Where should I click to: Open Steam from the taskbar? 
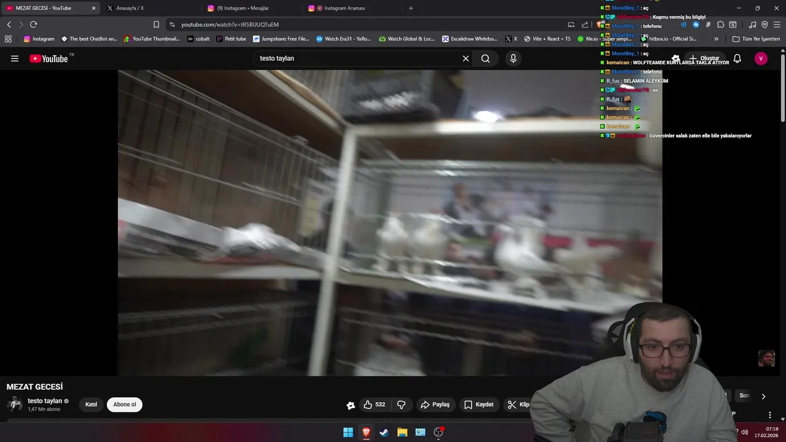(x=384, y=432)
